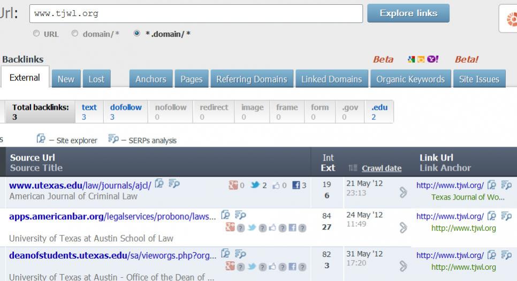Click link Site explorer icon in deanofstudents row

pos(492,255)
